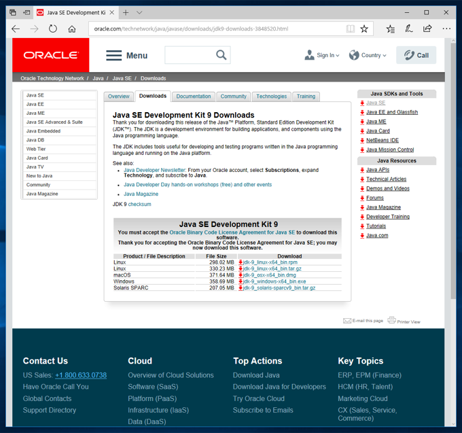The width and height of the screenshot is (462, 433).
Task: Click red arrow beside Forums
Action: (362, 198)
